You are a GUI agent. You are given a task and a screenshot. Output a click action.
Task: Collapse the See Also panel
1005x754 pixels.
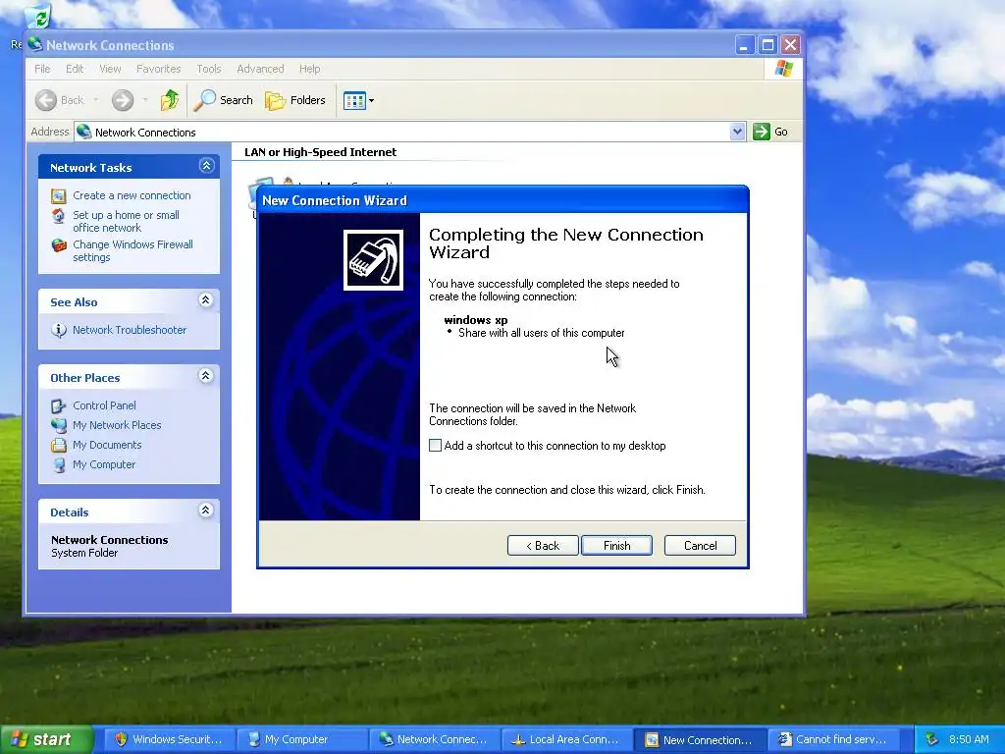pos(206,300)
